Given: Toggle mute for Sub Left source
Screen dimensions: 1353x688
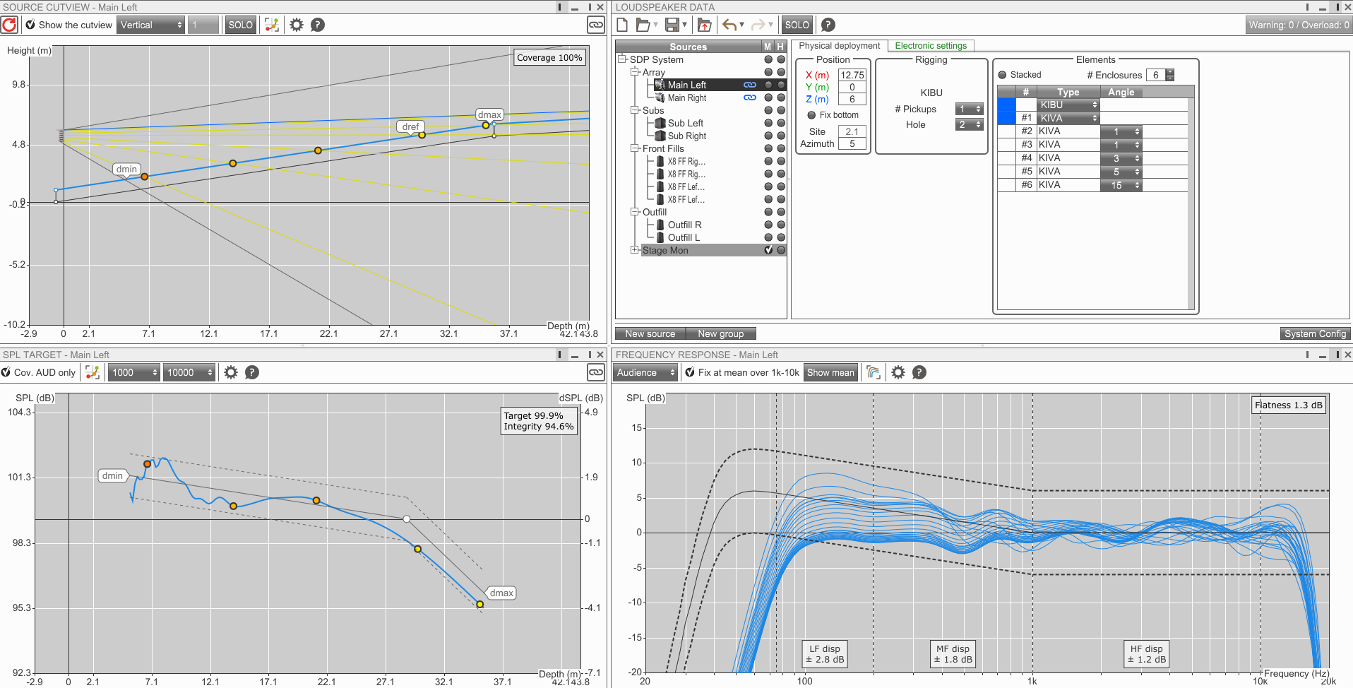Looking at the screenshot, I should coord(768,123).
